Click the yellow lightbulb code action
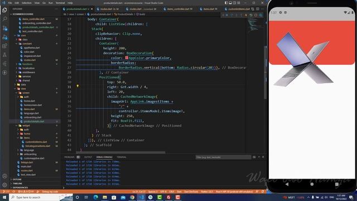 coord(78,86)
